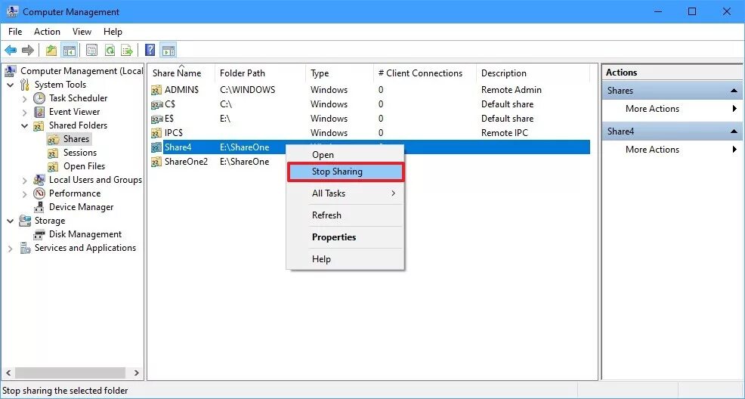Sort by # Client Connections column header
This screenshot has width=745, height=399.
click(x=425, y=73)
